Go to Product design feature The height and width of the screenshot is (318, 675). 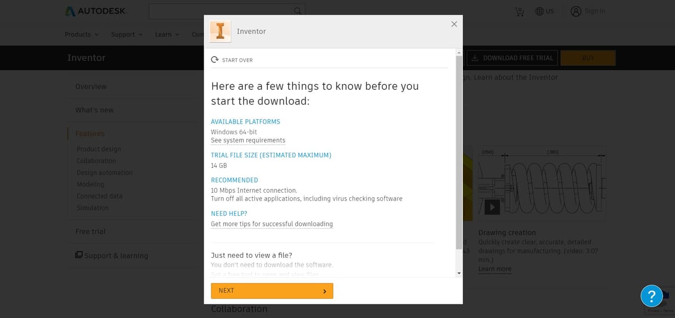pos(99,149)
